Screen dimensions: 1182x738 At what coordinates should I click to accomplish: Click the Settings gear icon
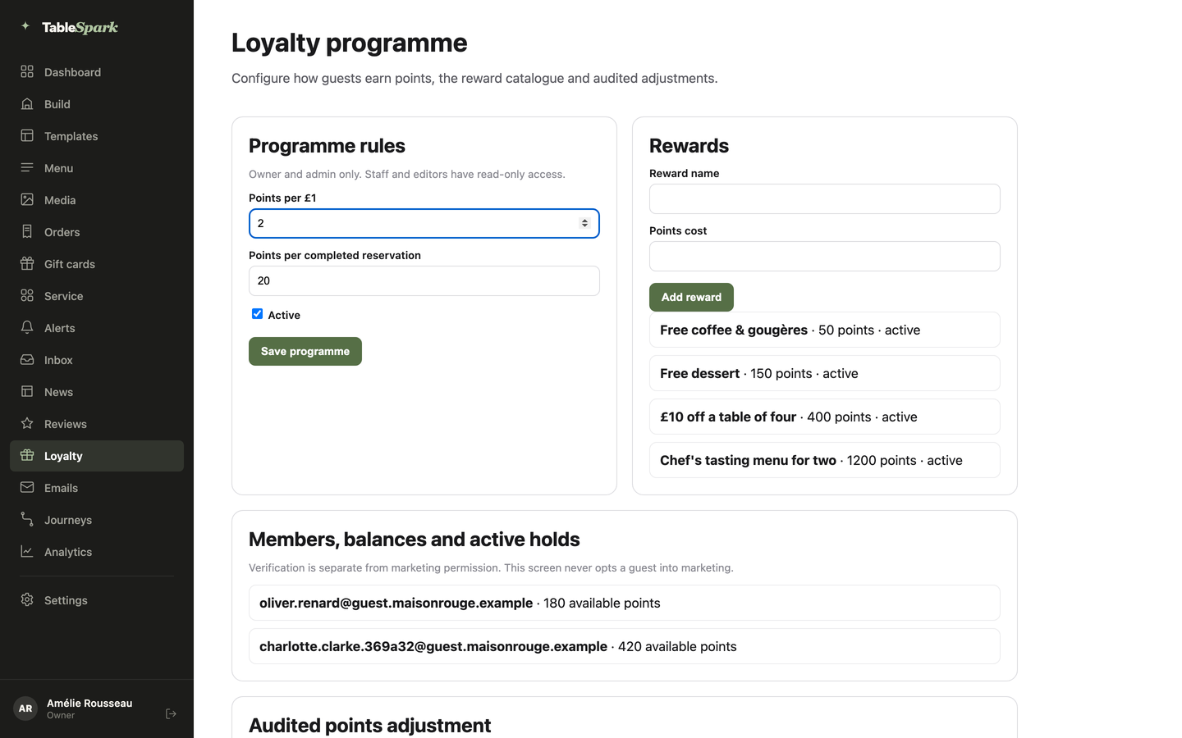tap(27, 600)
